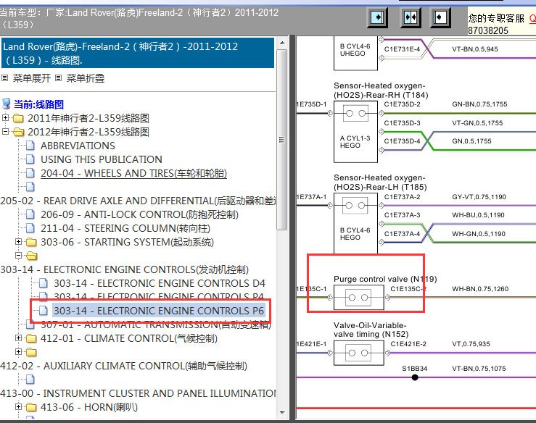Viewport: 536px width, 423px height.
Task: Expand the 303-06 STARTING SYSTEM folder
Action: pyautogui.click(x=18, y=242)
